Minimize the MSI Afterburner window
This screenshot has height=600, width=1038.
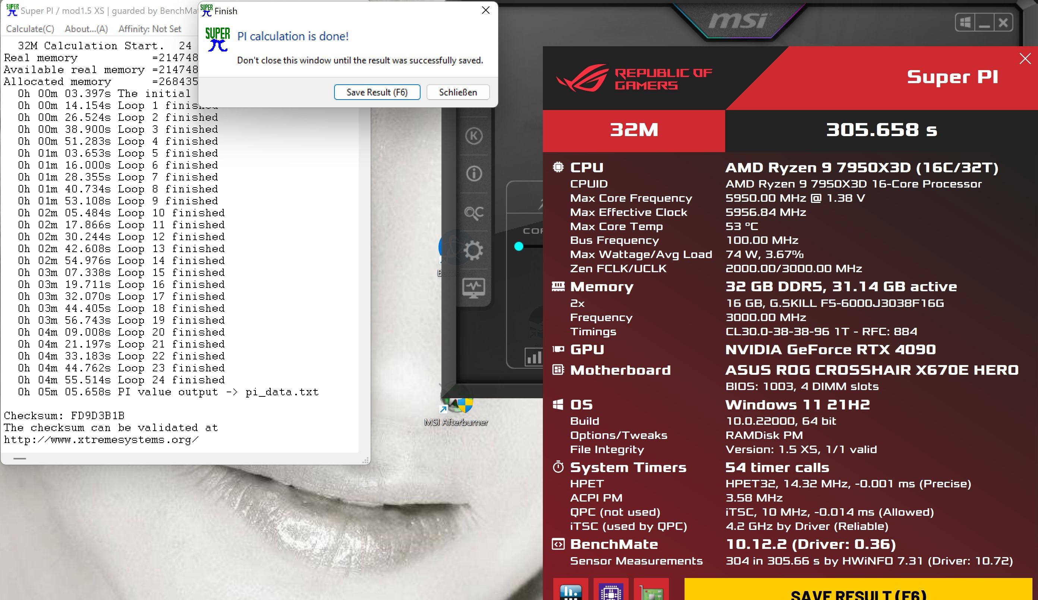tap(984, 22)
